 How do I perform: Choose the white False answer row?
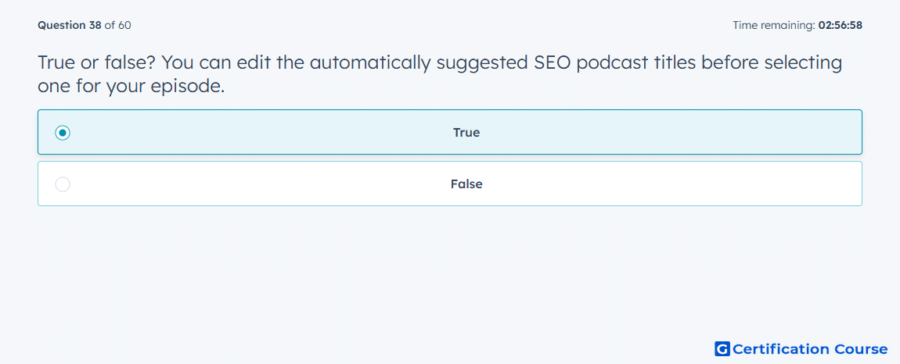tap(450, 184)
